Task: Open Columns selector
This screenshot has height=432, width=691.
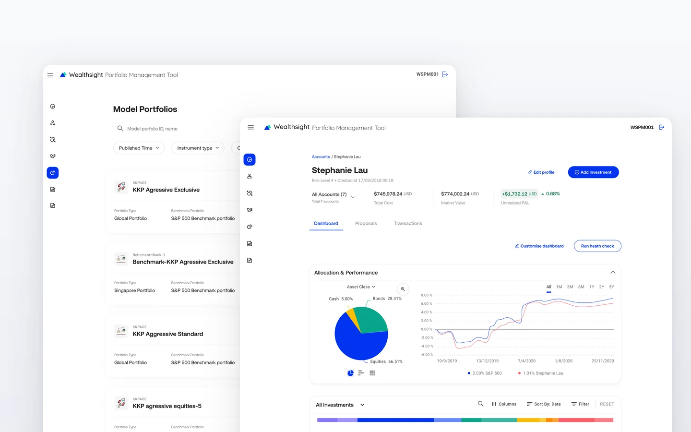Action: click(504, 404)
